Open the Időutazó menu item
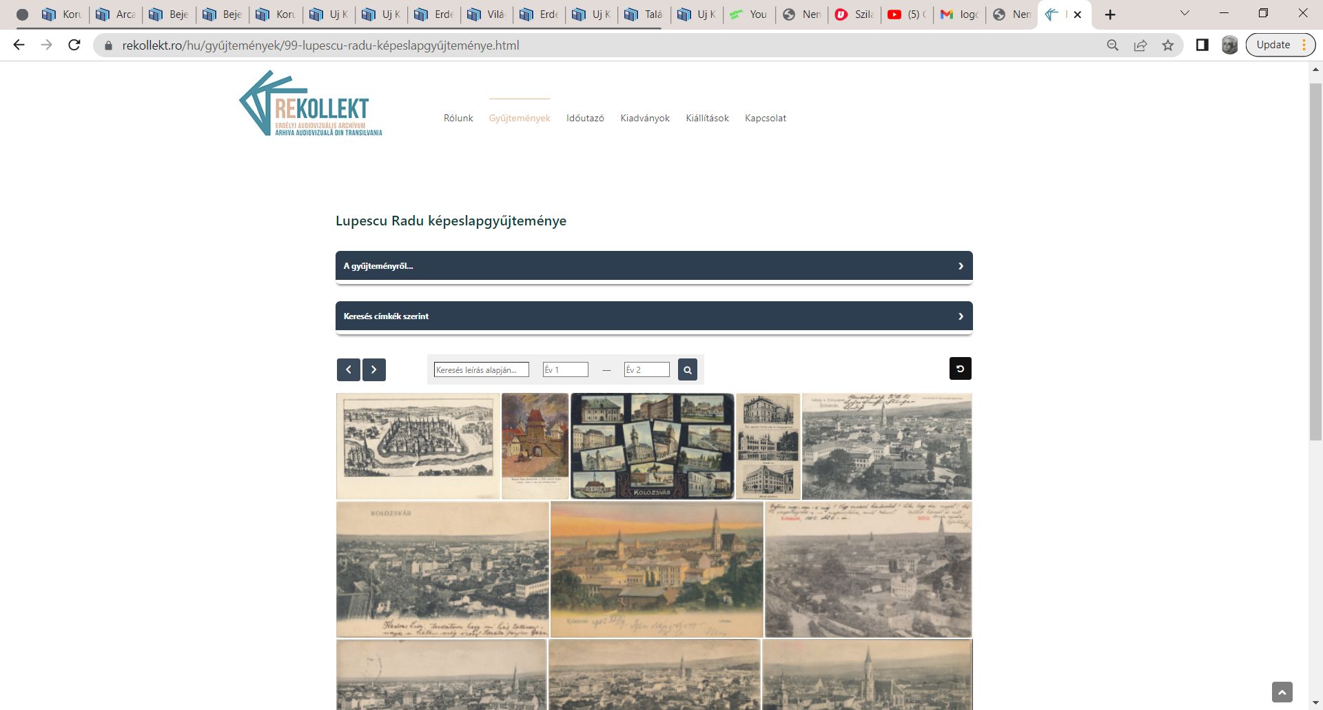Screen dimensions: 1323x710 [x=585, y=118]
